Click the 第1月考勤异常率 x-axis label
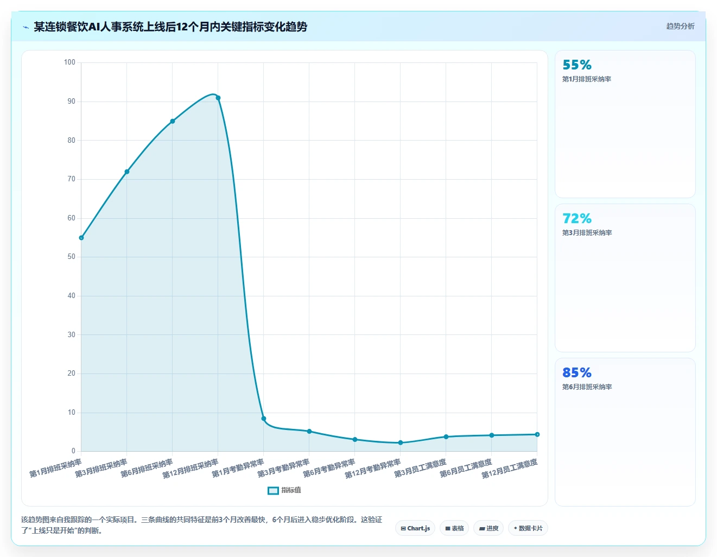The height and width of the screenshot is (557, 717). coord(238,468)
